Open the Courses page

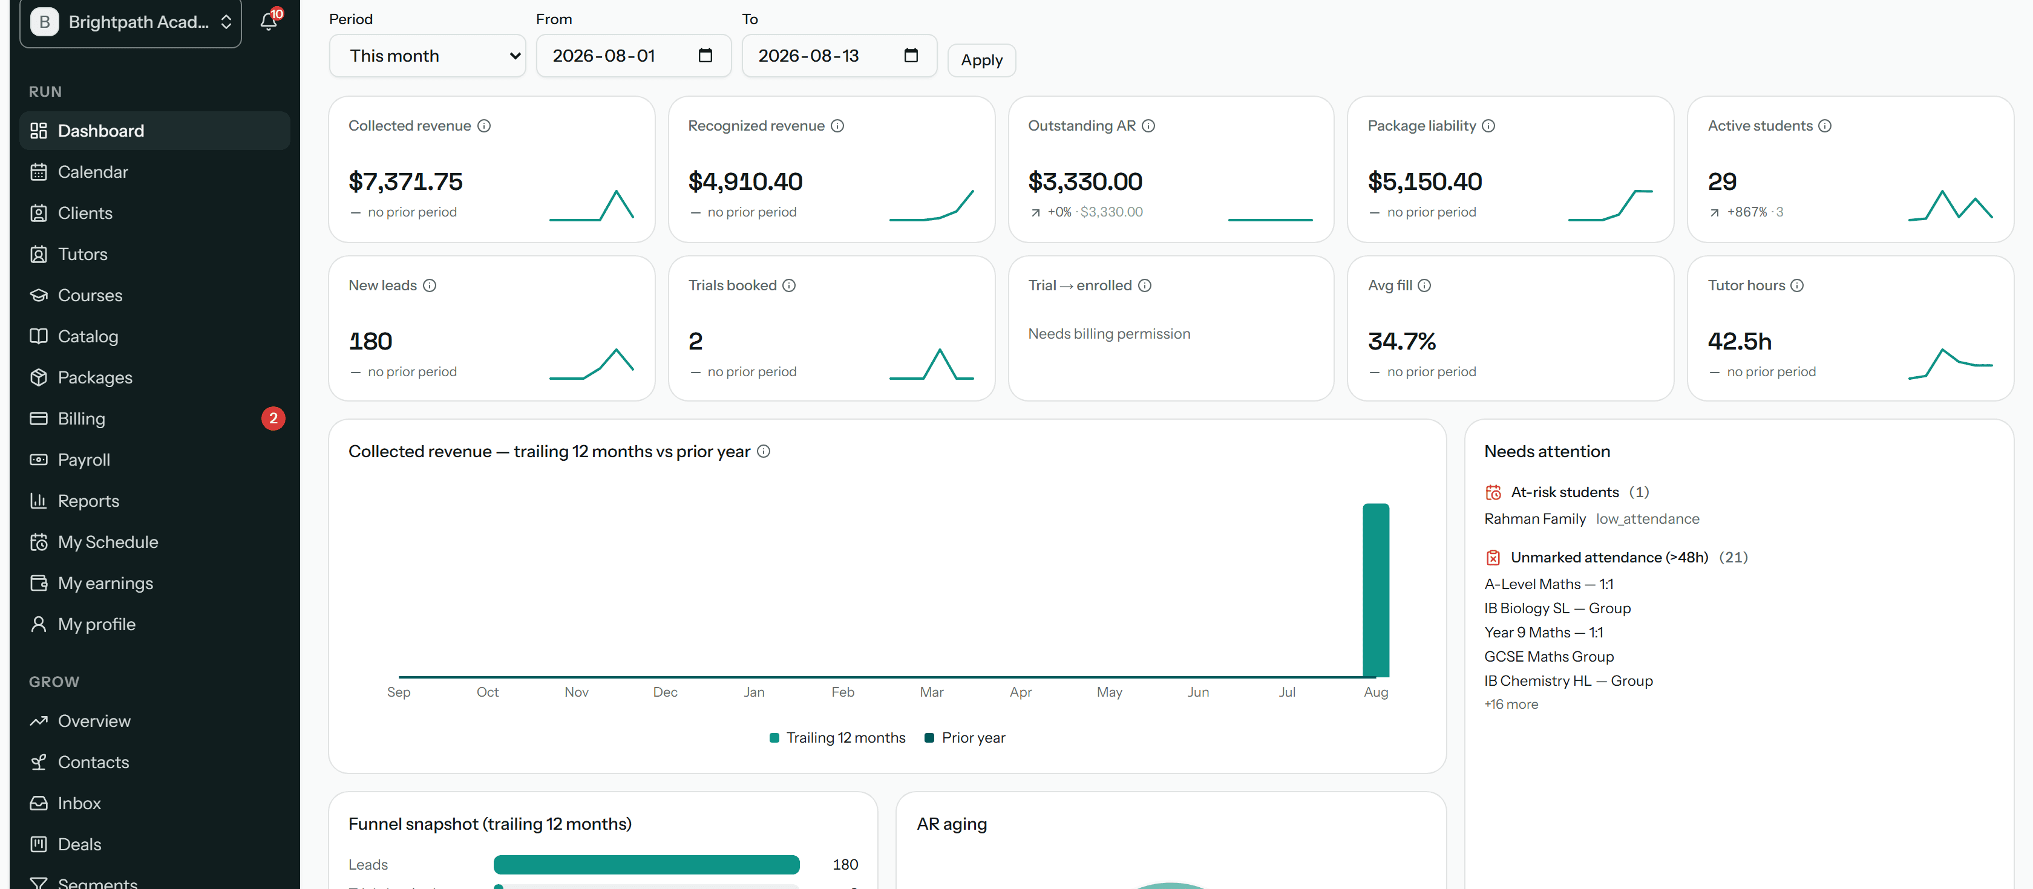pos(155,295)
